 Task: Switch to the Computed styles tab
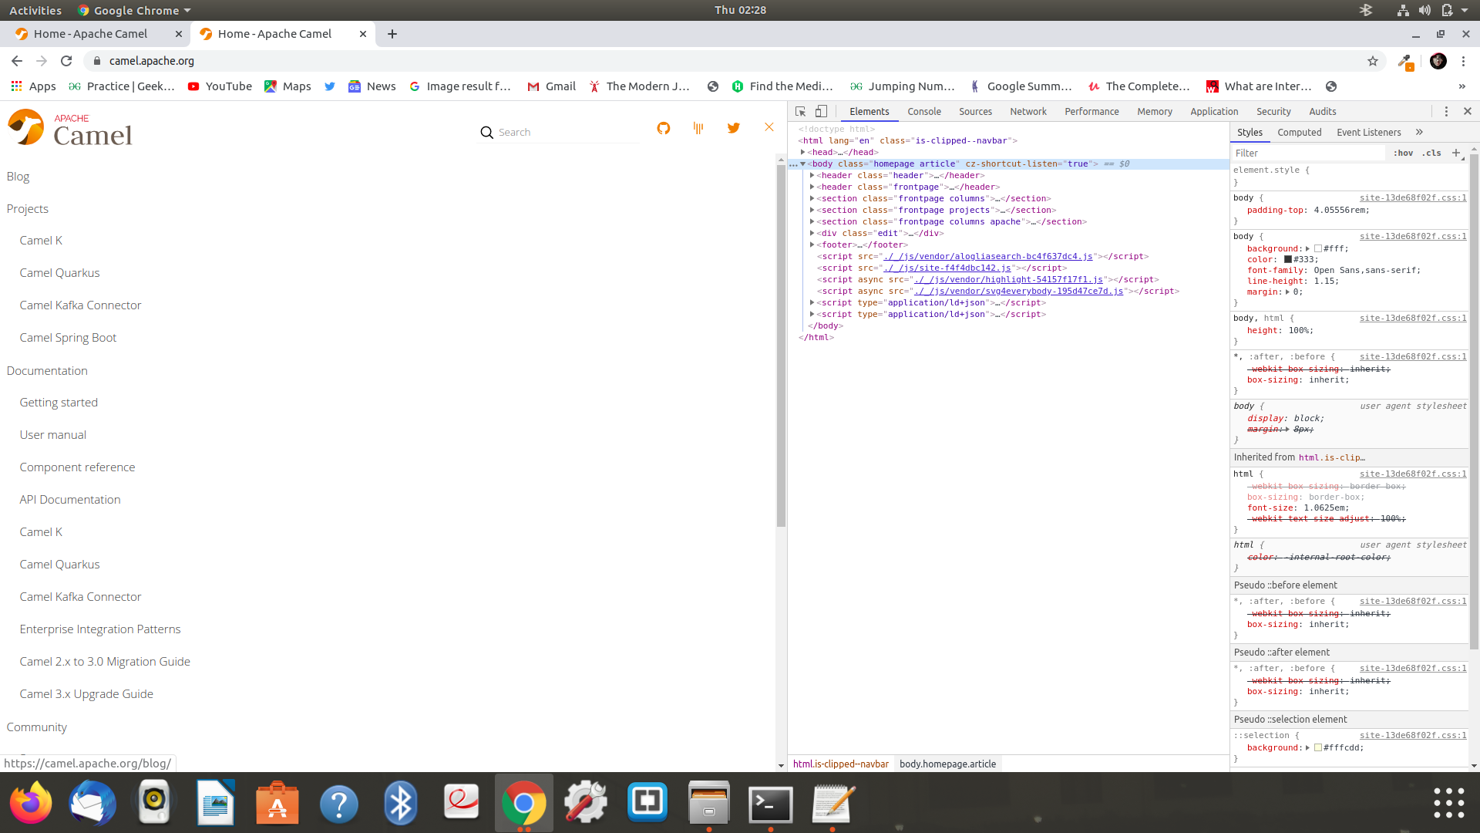click(1299, 133)
